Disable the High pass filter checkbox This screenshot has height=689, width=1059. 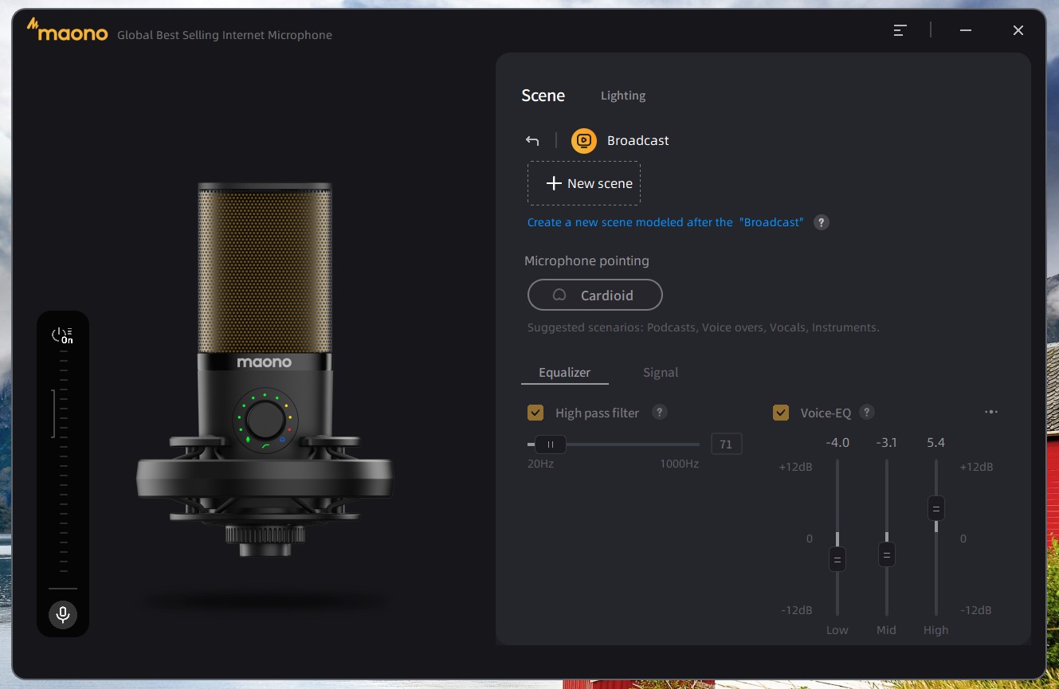click(535, 413)
